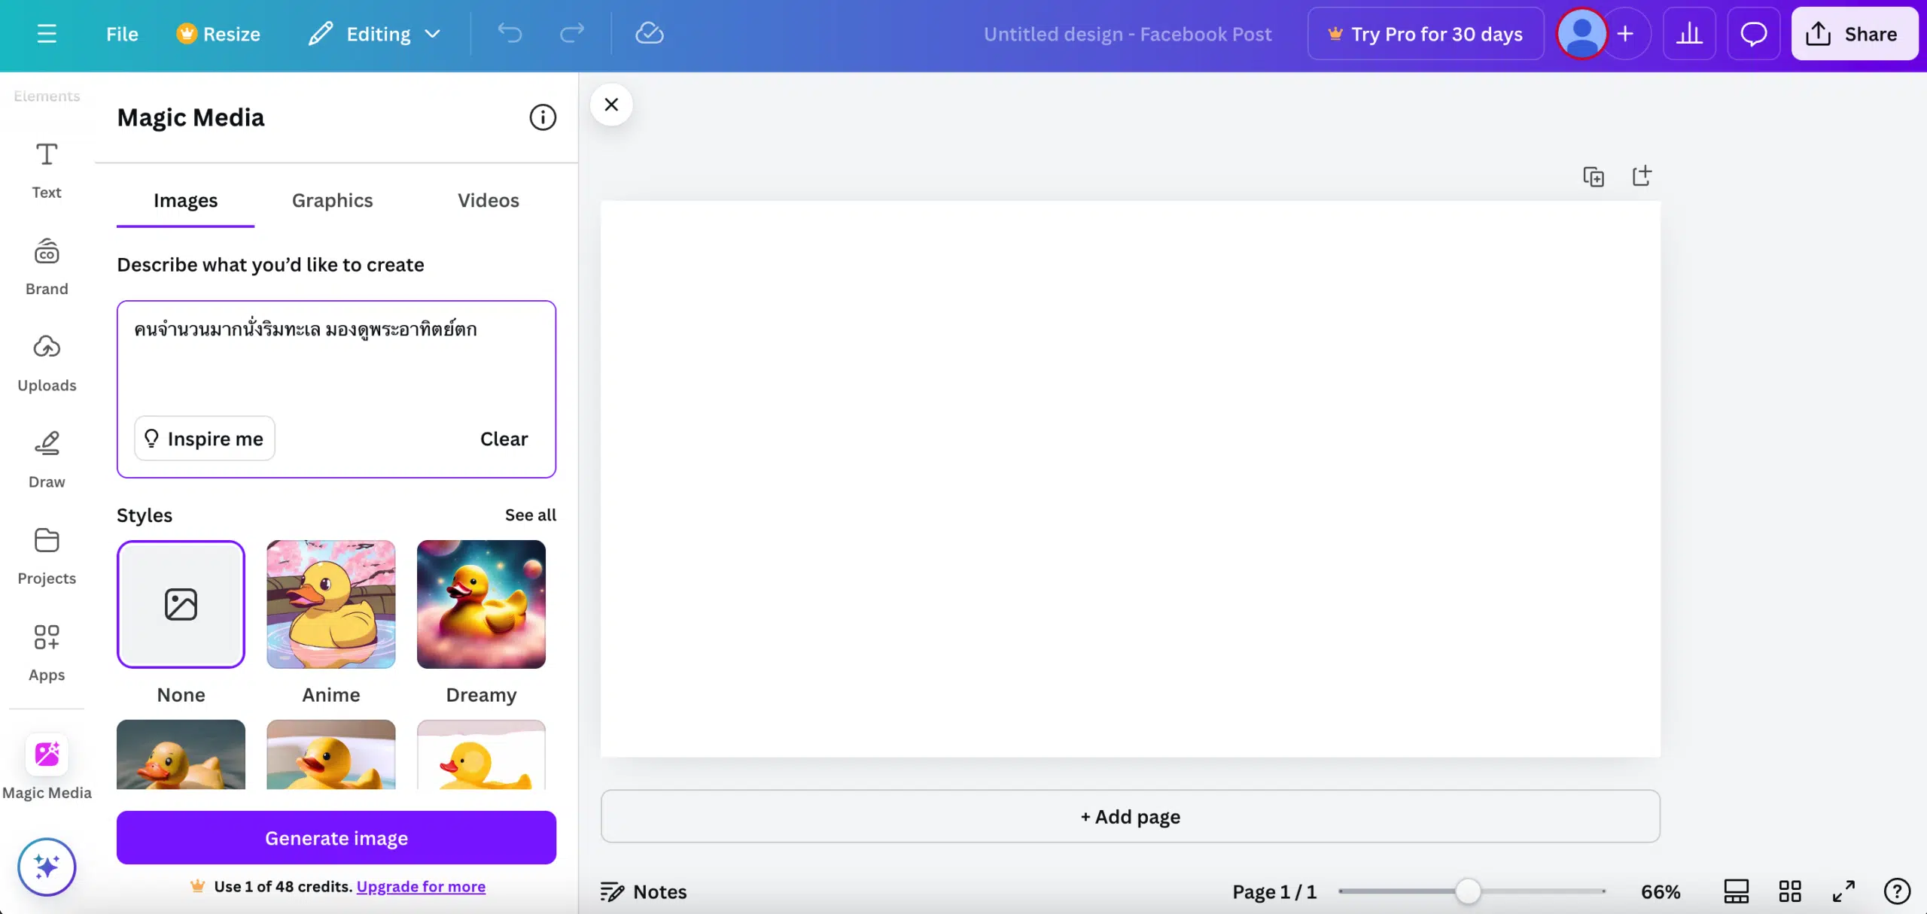Click the Resize option
The width and height of the screenshot is (1927, 914).
click(218, 34)
